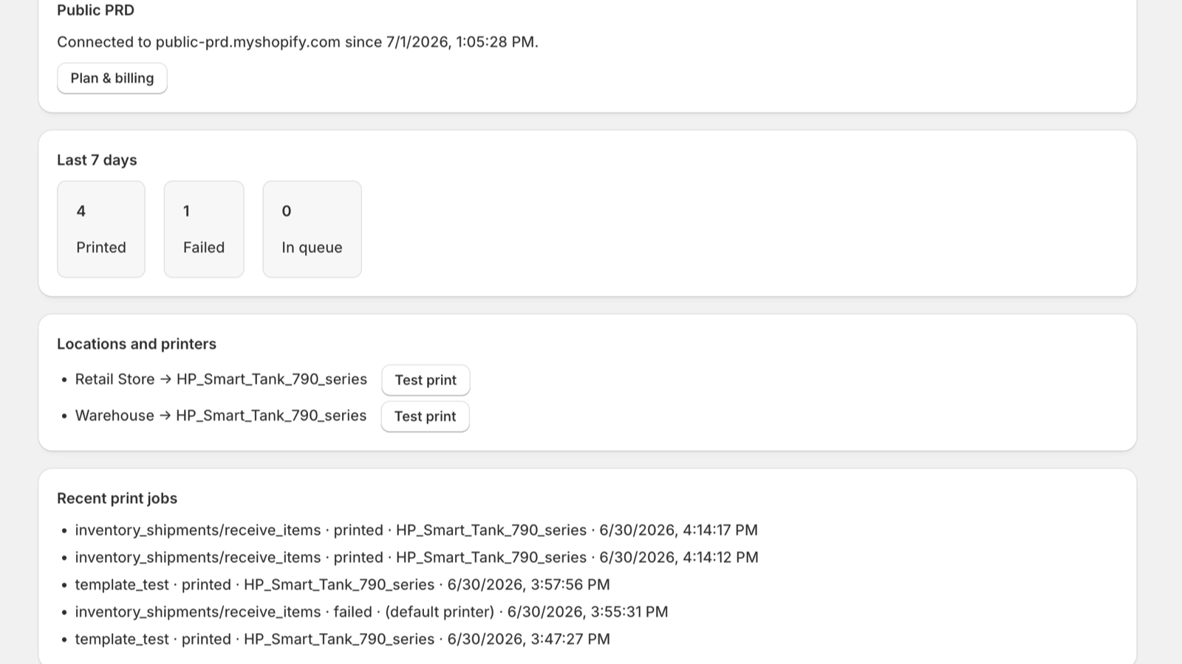
Task: Click the Warehouse printer entry text
Action: pyautogui.click(x=221, y=415)
